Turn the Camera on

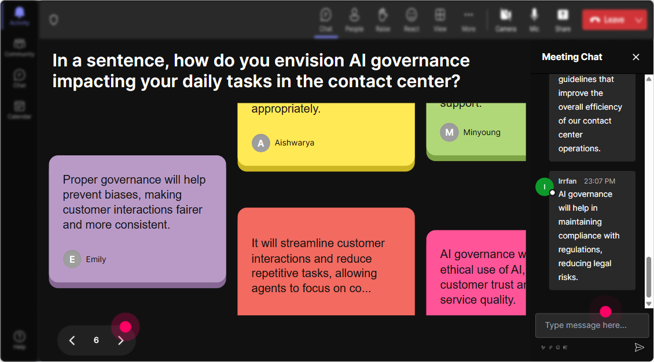pos(505,20)
